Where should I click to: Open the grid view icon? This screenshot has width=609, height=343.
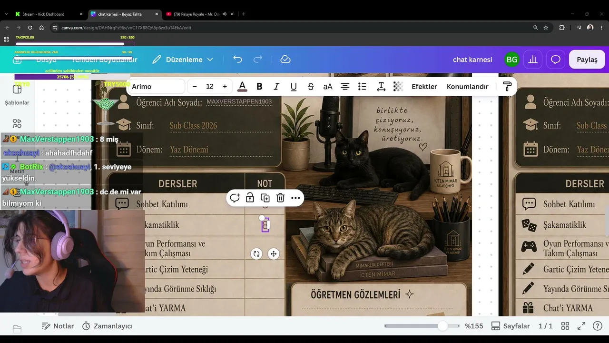[565, 326]
